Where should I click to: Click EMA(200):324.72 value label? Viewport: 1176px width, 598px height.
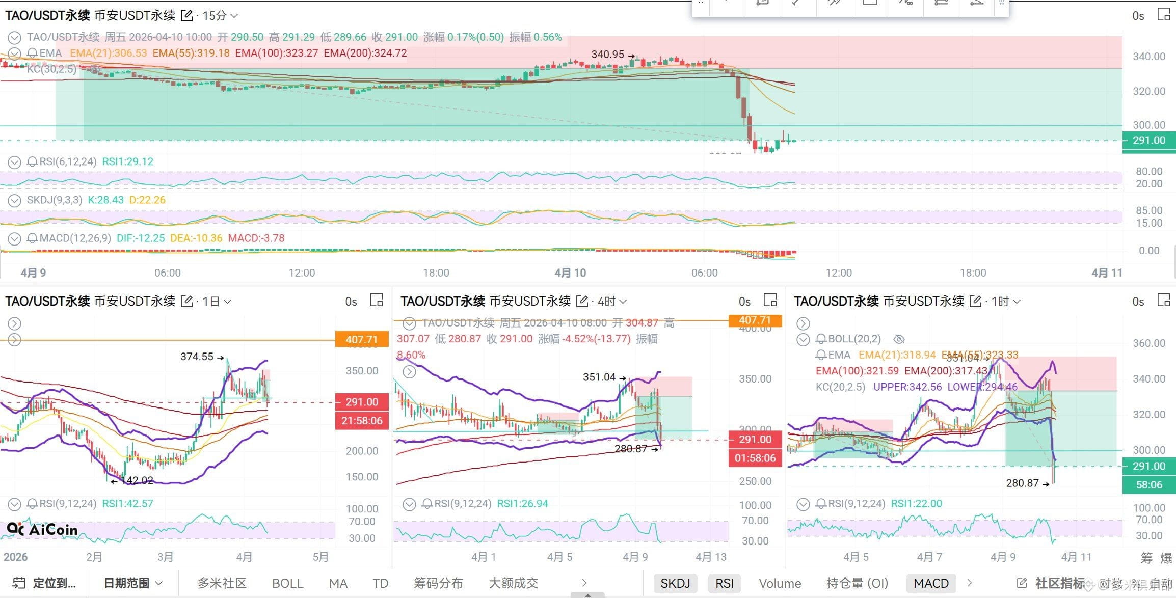click(365, 53)
